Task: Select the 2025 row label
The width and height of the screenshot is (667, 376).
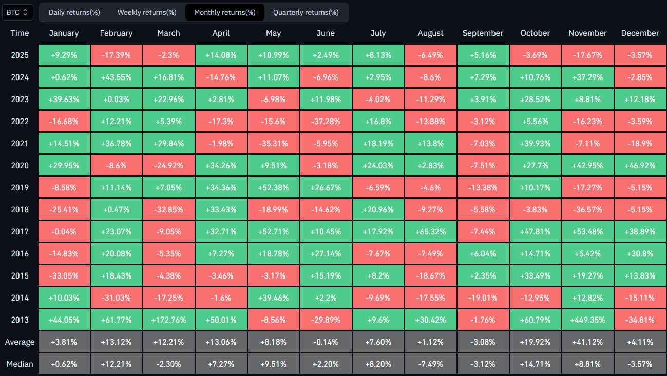Action: (x=20, y=55)
